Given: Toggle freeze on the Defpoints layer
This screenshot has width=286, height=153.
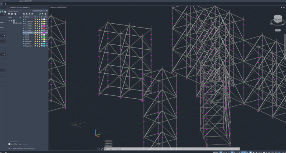Looking at the screenshot, I should tap(38, 42).
